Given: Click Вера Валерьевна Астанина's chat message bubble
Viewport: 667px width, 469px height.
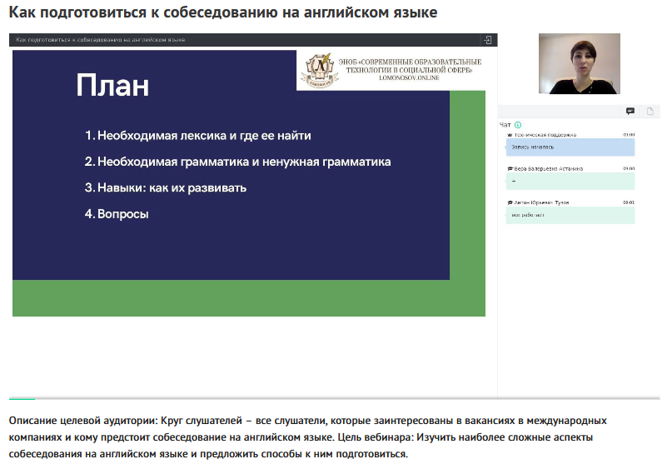Looking at the screenshot, I should pos(570,181).
